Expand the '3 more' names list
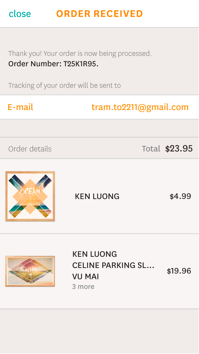The image size is (199, 354). 83,287
